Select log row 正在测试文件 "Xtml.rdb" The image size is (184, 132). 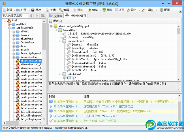coord(113,106)
